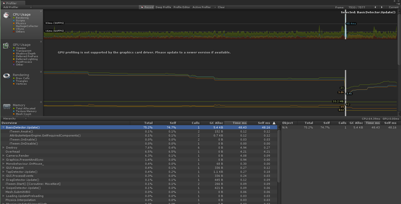The height and width of the screenshot is (204, 401).
Task: Toggle GarbageCollector chart series
Action: tap(14, 26)
